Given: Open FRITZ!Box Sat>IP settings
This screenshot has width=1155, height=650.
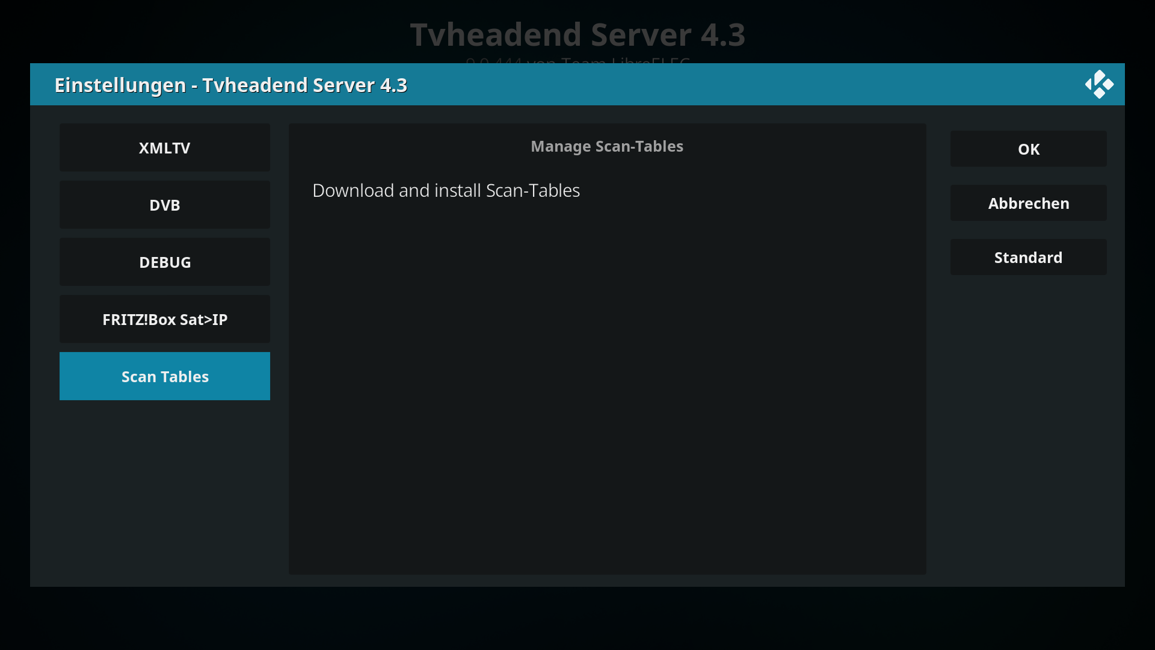Looking at the screenshot, I should tap(165, 319).
